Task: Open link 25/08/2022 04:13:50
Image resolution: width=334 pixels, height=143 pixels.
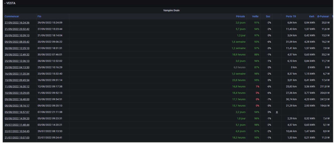Action: (17, 67)
